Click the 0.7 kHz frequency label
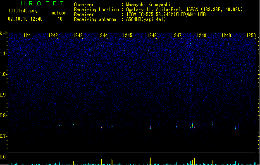This screenshot has height=165, width=260. click(x=3, y=136)
